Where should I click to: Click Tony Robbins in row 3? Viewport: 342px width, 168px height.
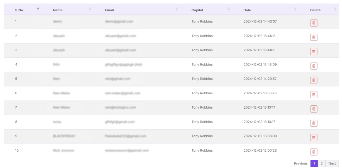[202, 50]
